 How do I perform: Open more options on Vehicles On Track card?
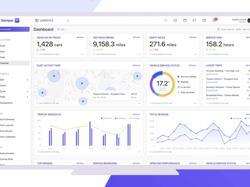pos(83,54)
